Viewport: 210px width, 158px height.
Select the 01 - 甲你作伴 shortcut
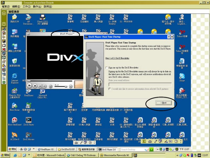126,18
